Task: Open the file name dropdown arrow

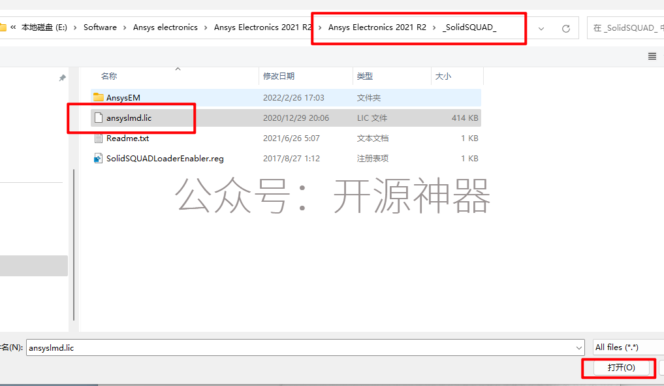Action: point(579,348)
